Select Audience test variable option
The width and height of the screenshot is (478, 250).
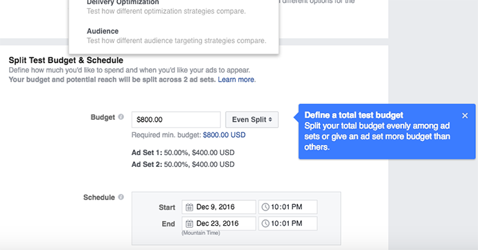point(177,36)
